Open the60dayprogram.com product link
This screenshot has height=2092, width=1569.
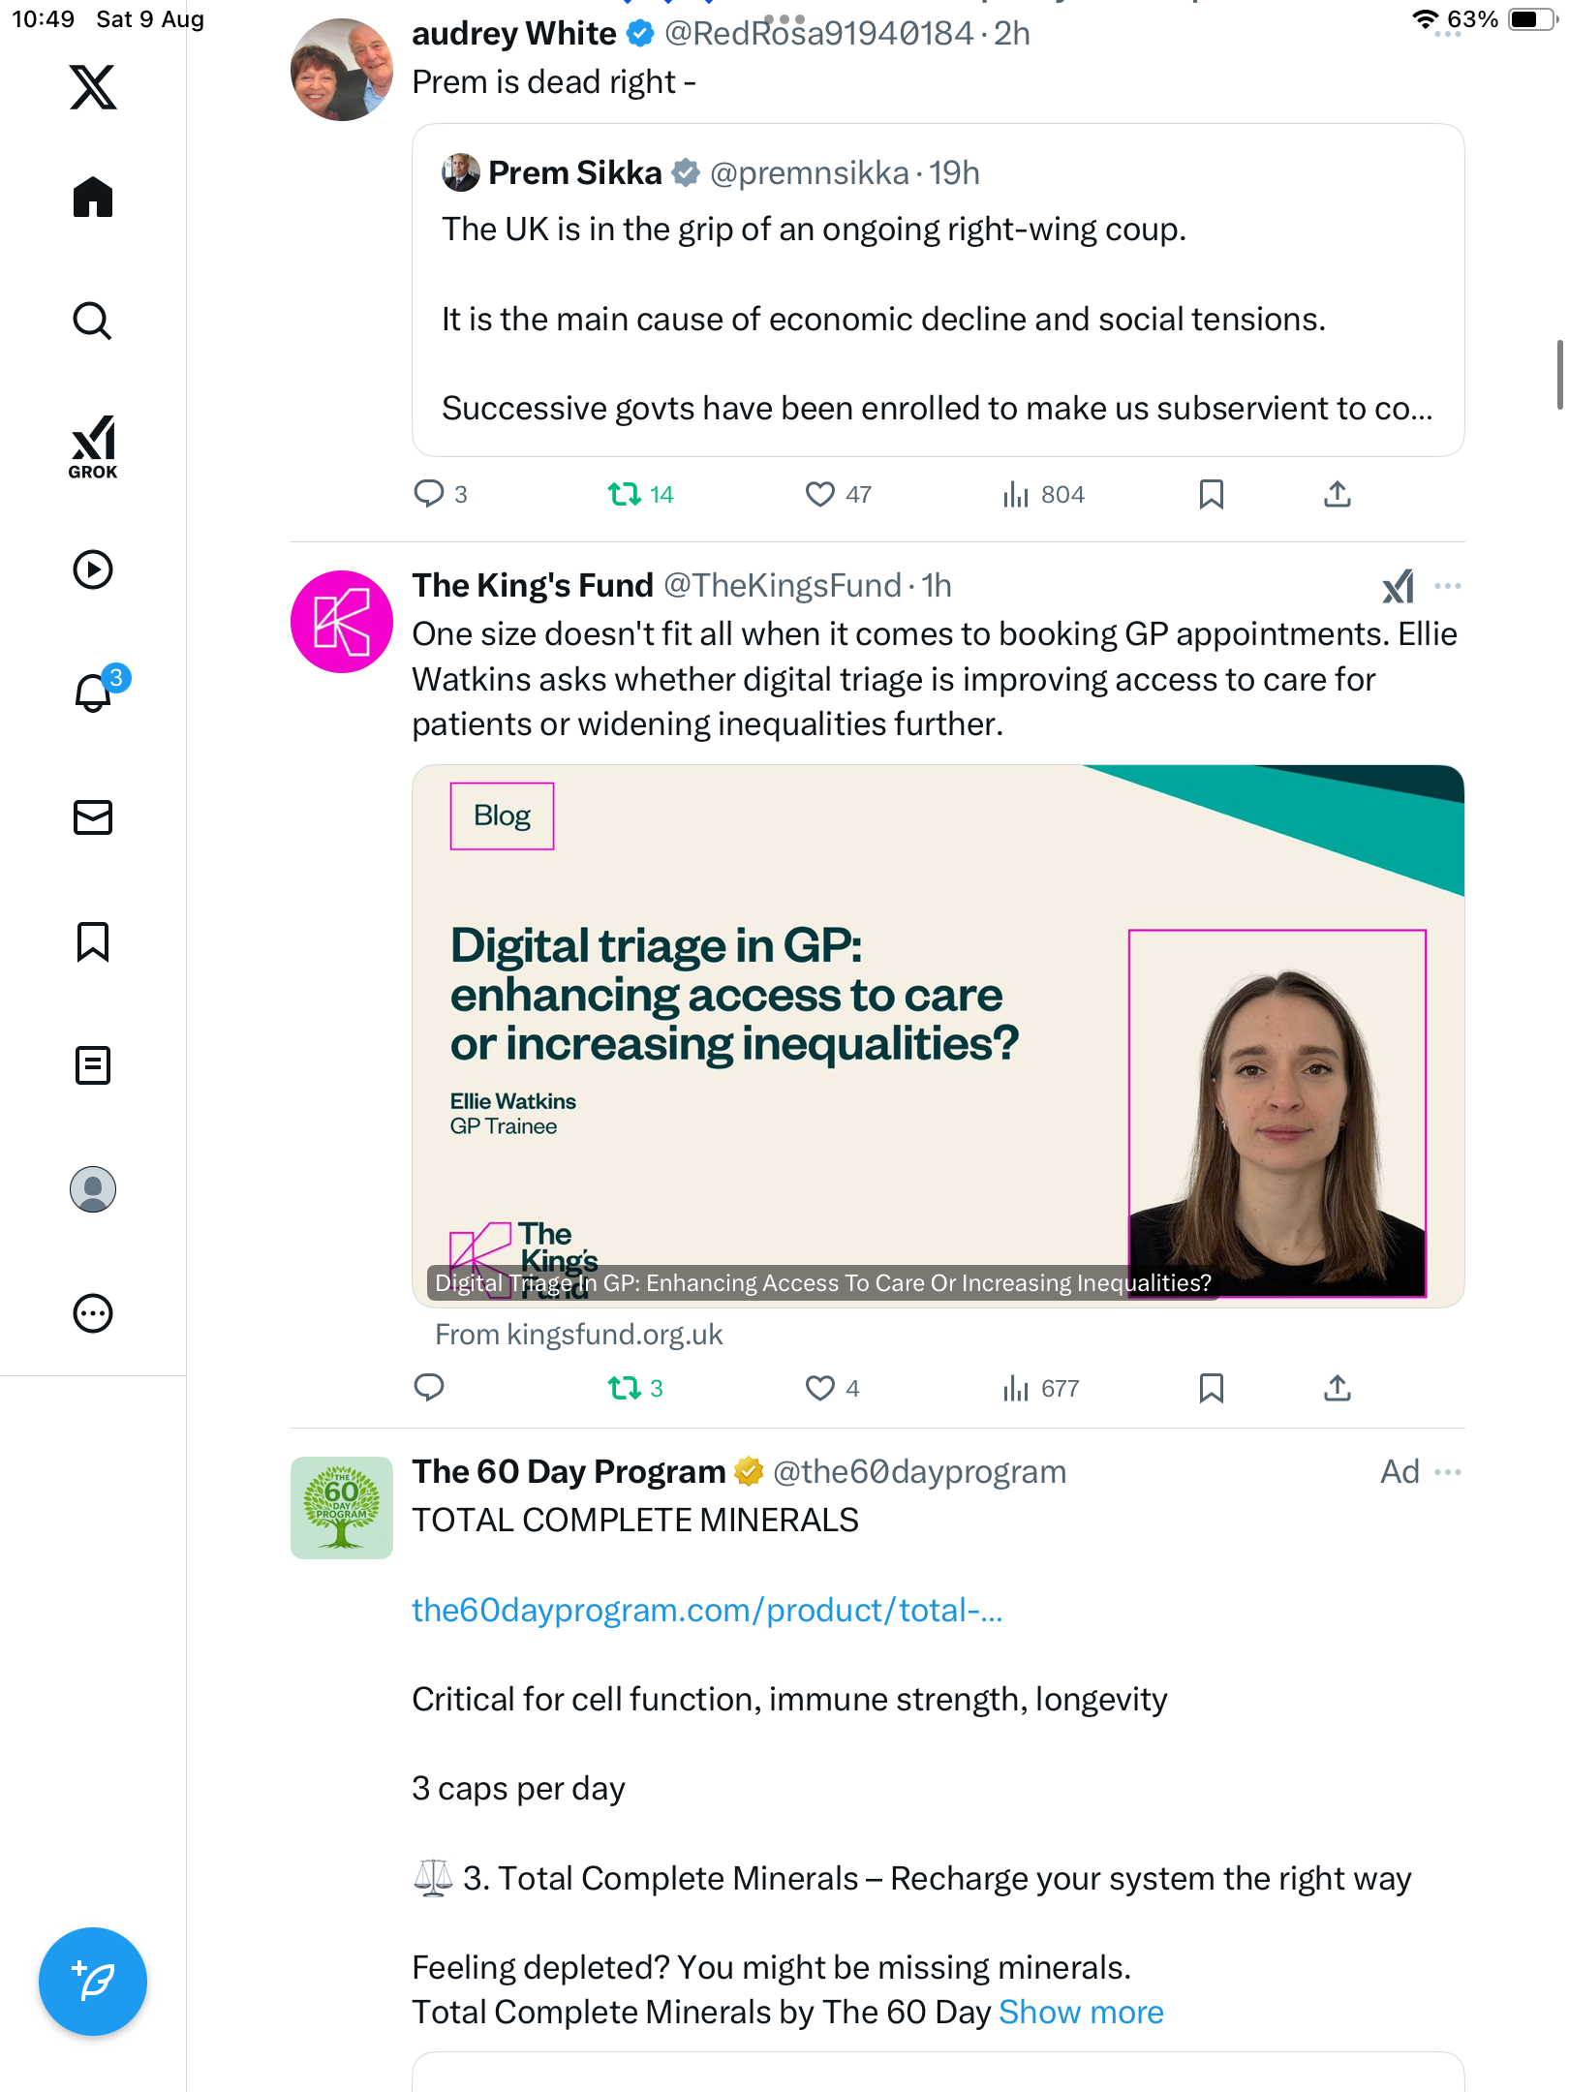tap(707, 1610)
